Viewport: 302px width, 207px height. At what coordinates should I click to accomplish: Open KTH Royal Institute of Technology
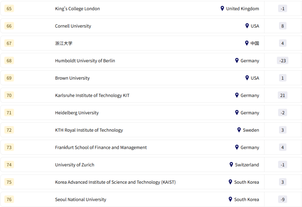pyautogui.click(x=89, y=130)
